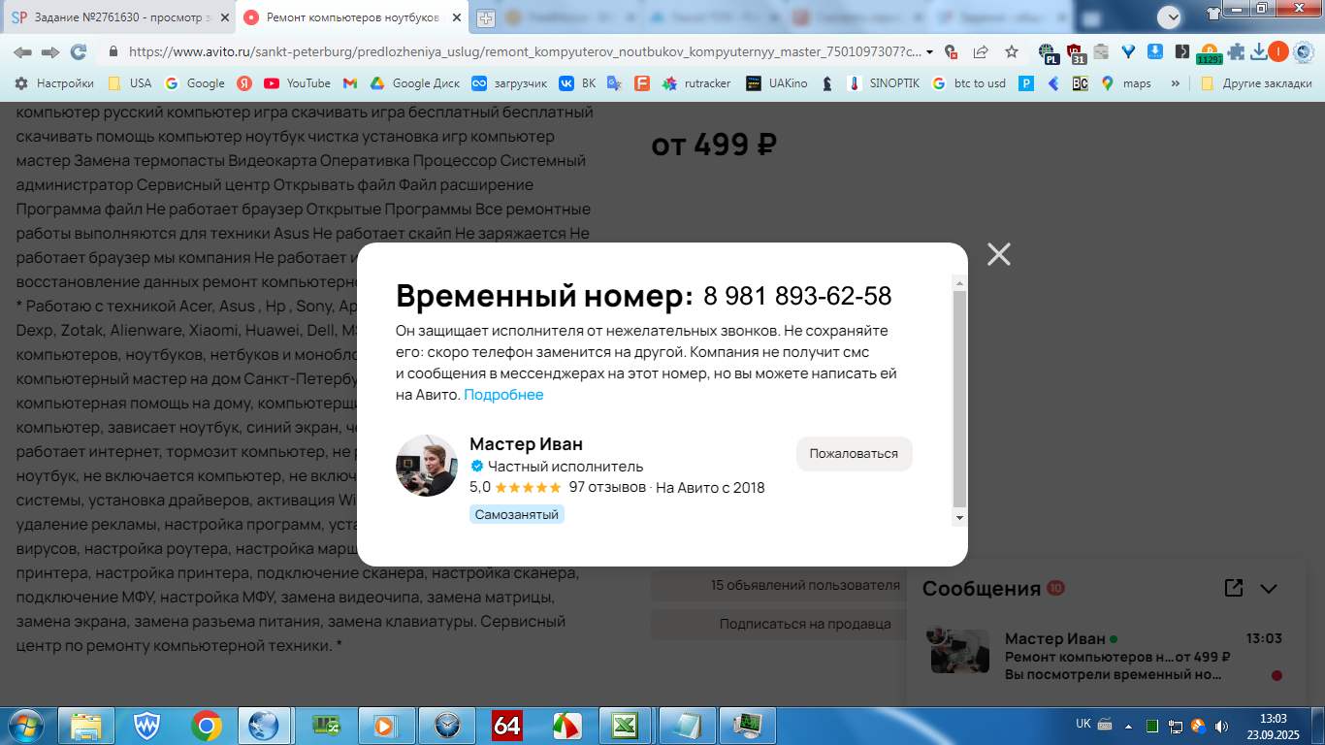Switch to Ремонт компьютеров ноутбуков tab
This screenshot has width=1325, height=745.
pyautogui.click(x=352, y=17)
